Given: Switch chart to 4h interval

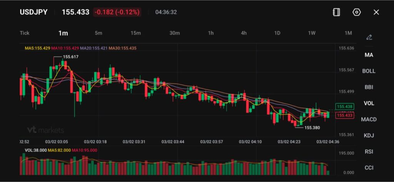Looking at the screenshot, I should pyautogui.click(x=244, y=33).
